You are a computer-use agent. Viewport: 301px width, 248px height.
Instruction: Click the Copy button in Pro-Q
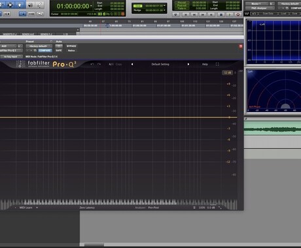118,65
